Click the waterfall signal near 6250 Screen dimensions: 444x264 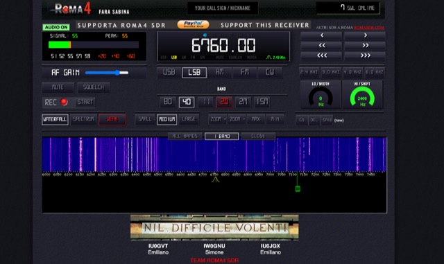[x=96, y=155]
